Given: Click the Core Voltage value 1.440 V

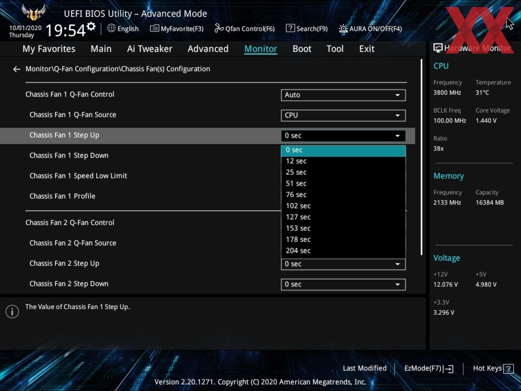Looking at the screenshot, I should [486, 121].
